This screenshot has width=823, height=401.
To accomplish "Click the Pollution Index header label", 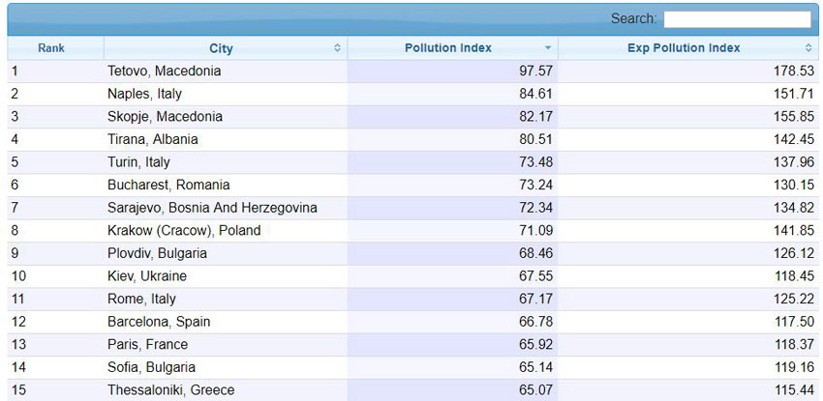I will click(447, 48).
